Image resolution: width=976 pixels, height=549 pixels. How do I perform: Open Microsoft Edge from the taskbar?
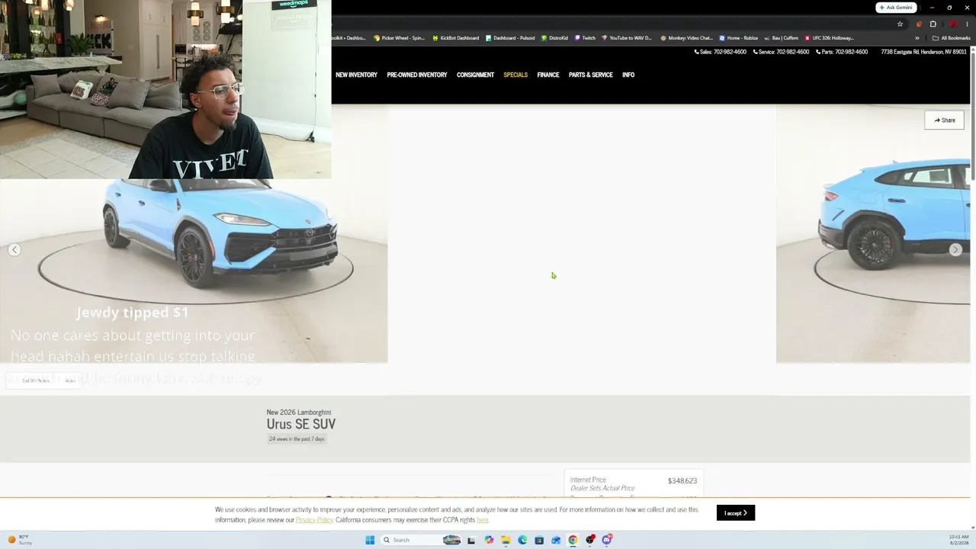pyautogui.click(x=522, y=540)
